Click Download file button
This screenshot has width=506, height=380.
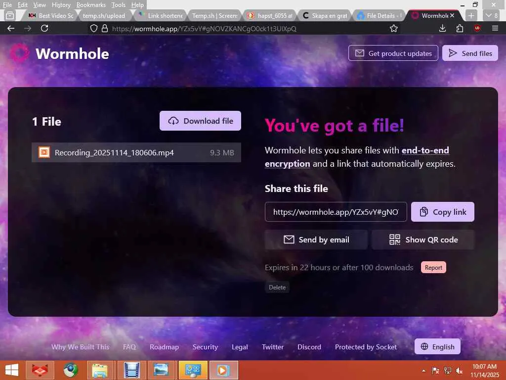200,121
